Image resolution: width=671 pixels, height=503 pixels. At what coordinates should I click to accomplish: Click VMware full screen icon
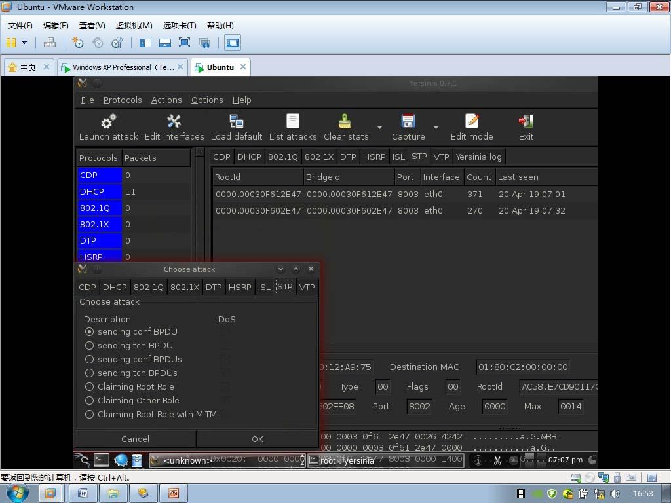184,43
